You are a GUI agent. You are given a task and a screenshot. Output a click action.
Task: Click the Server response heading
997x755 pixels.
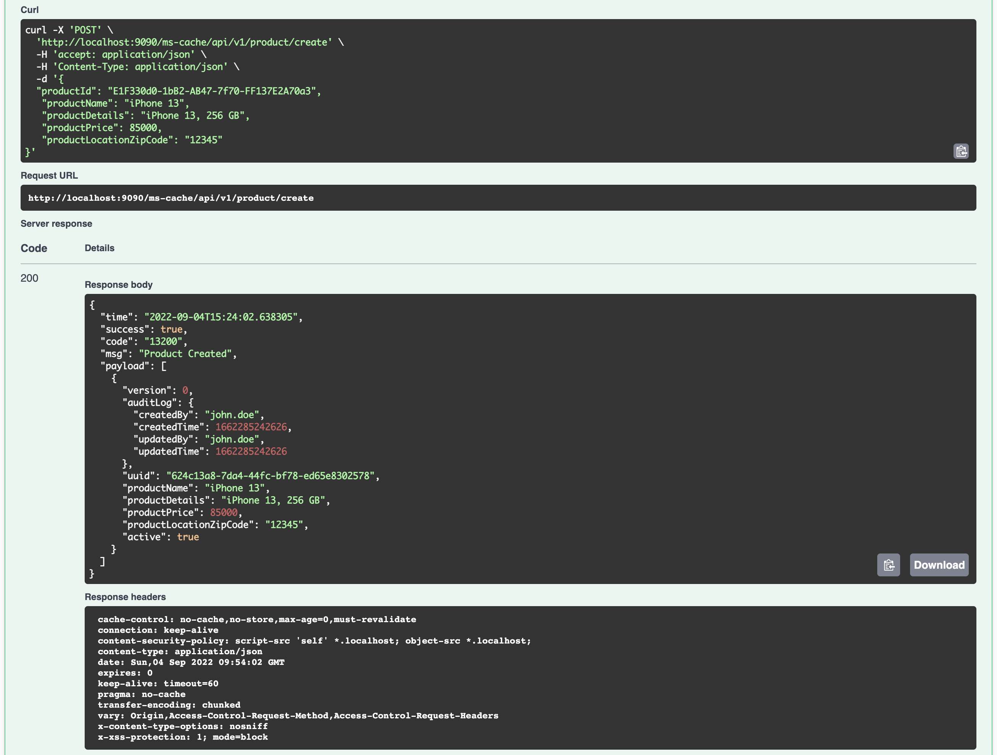56,224
